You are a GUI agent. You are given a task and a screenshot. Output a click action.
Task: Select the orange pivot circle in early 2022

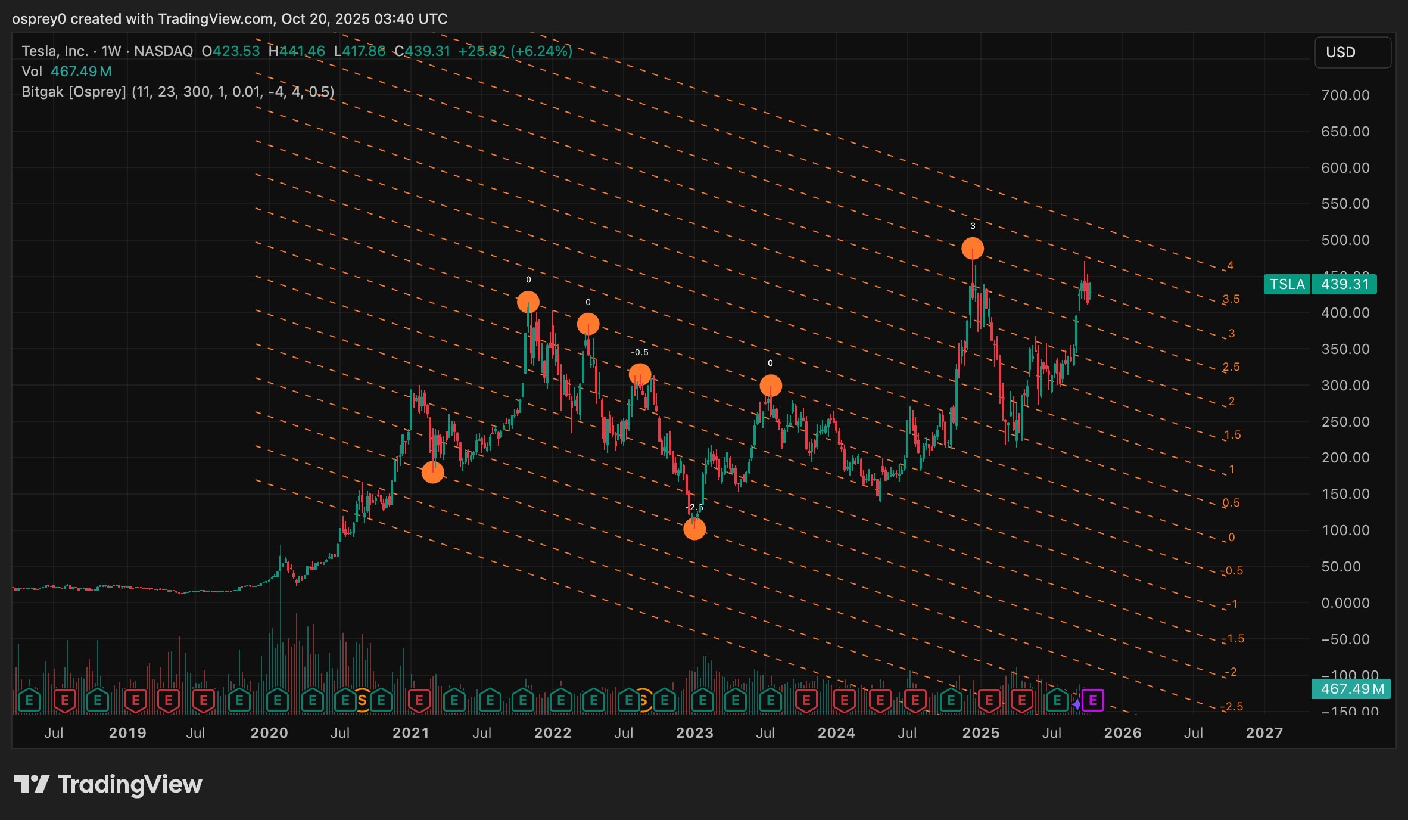tap(588, 324)
